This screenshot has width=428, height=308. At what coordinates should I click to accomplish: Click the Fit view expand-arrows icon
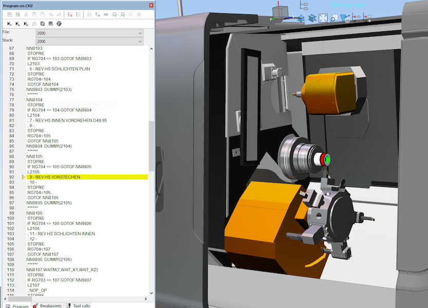click(323, 18)
